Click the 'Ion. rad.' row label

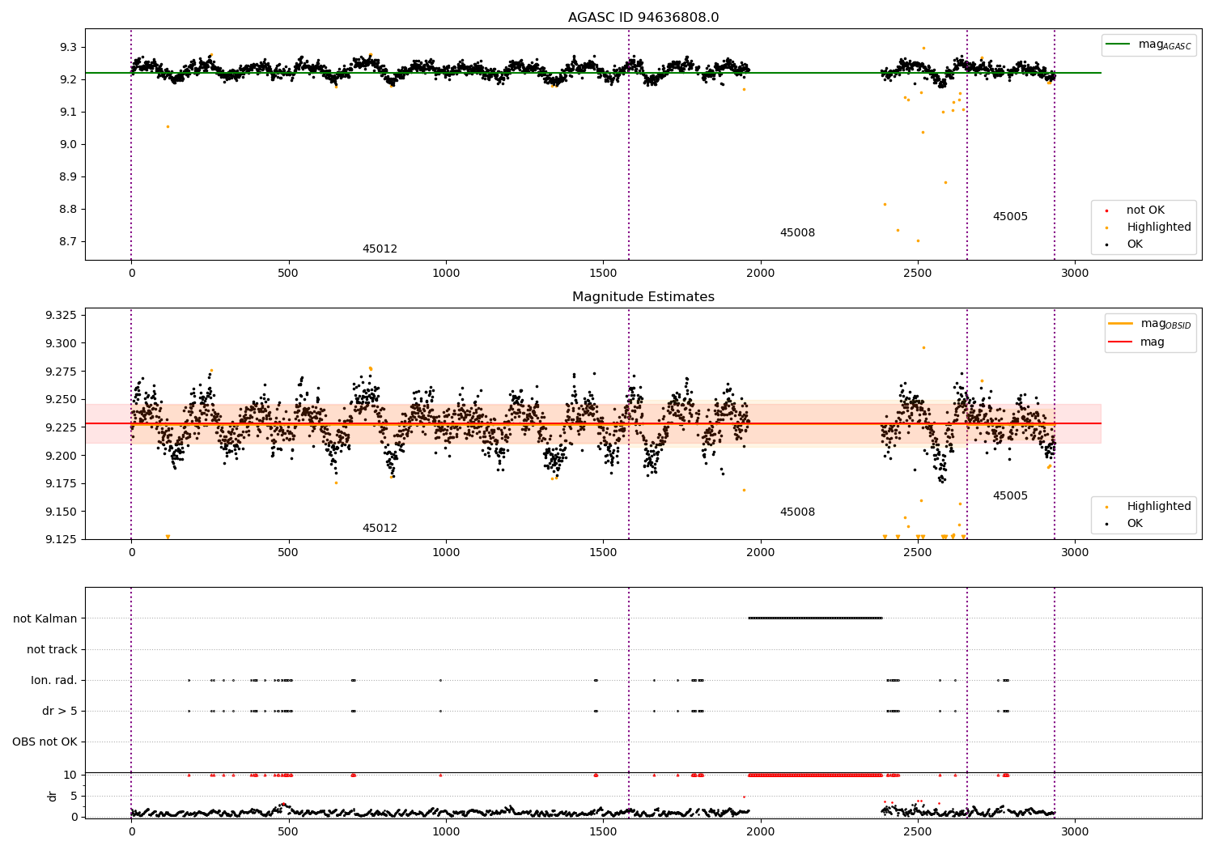point(54,680)
